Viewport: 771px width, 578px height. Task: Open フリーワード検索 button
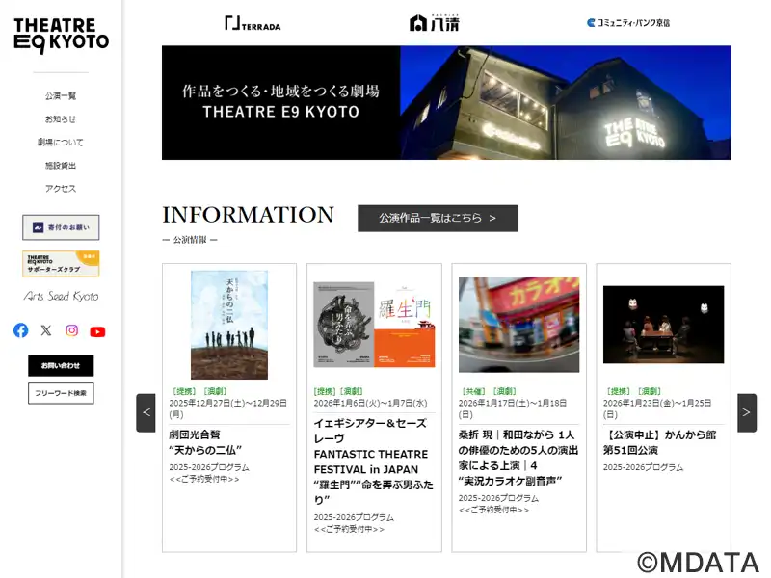pos(61,393)
